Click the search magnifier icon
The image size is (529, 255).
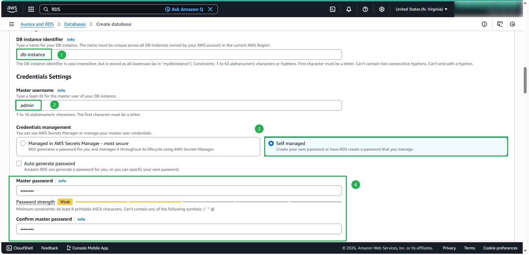pos(46,9)
